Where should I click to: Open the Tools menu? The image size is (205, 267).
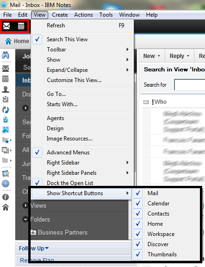click(106, 15)
